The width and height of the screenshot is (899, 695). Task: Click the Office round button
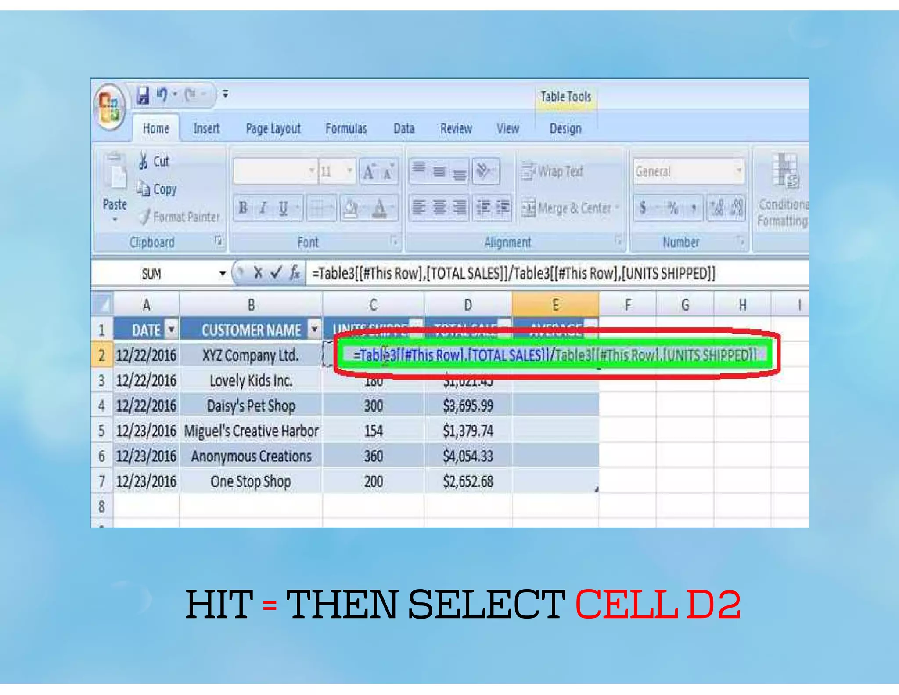point(110,107)
